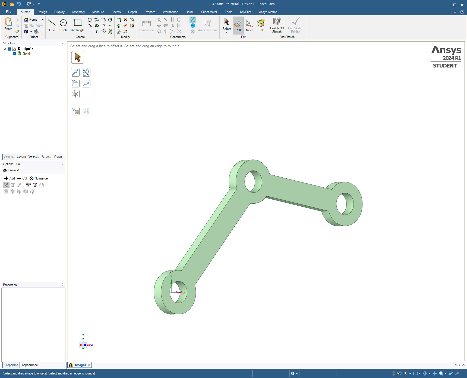Screen dimensions: 467x378
Task: Switch to the Appearance tab at bottom
Action: 30,365
